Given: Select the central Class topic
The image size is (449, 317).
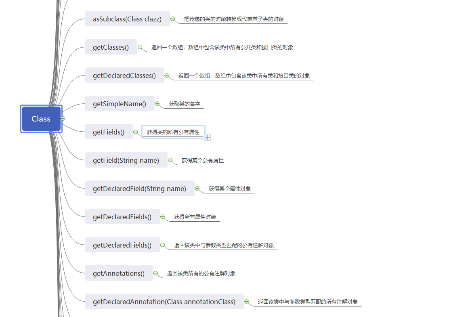Looking at the screenshot, I should (x=41, y=119).
